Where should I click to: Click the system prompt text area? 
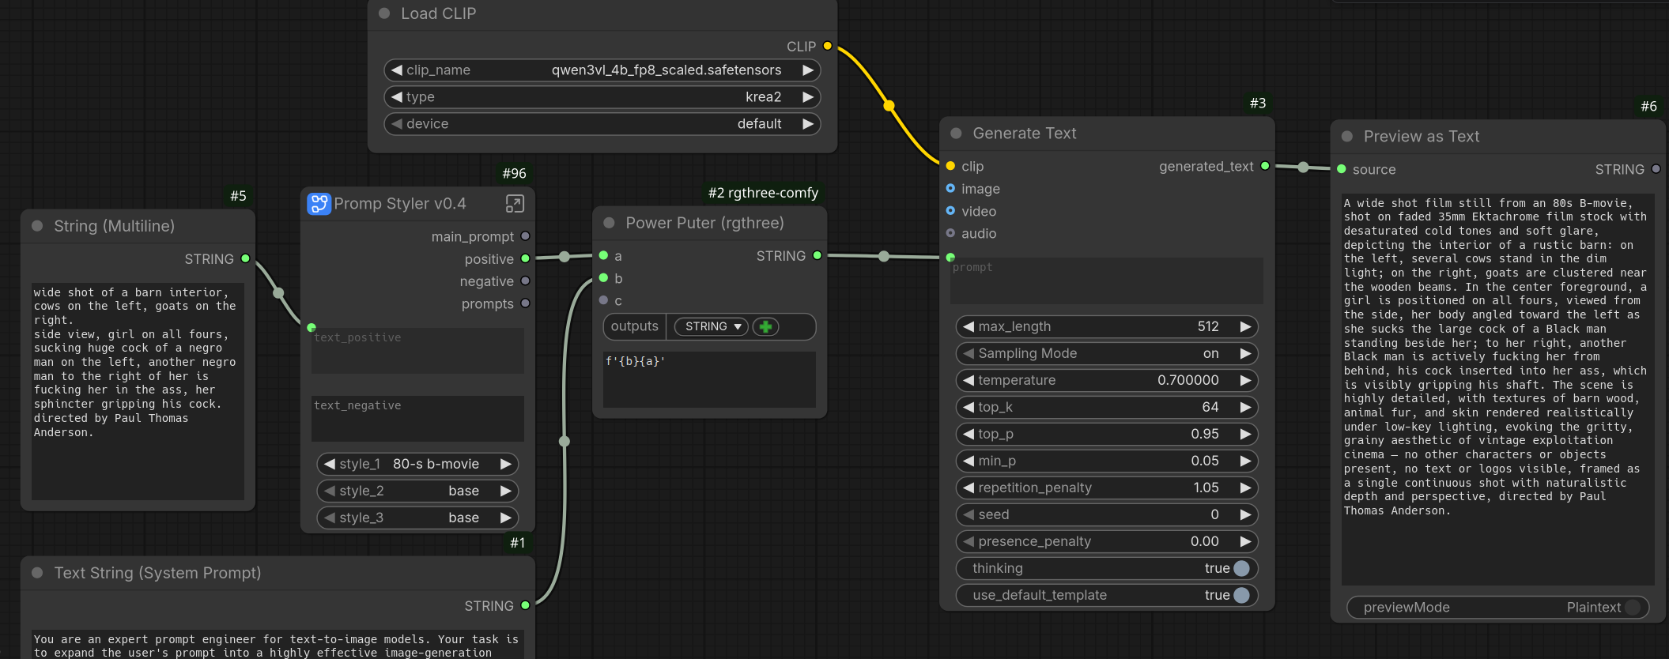[x=277, y=645]
